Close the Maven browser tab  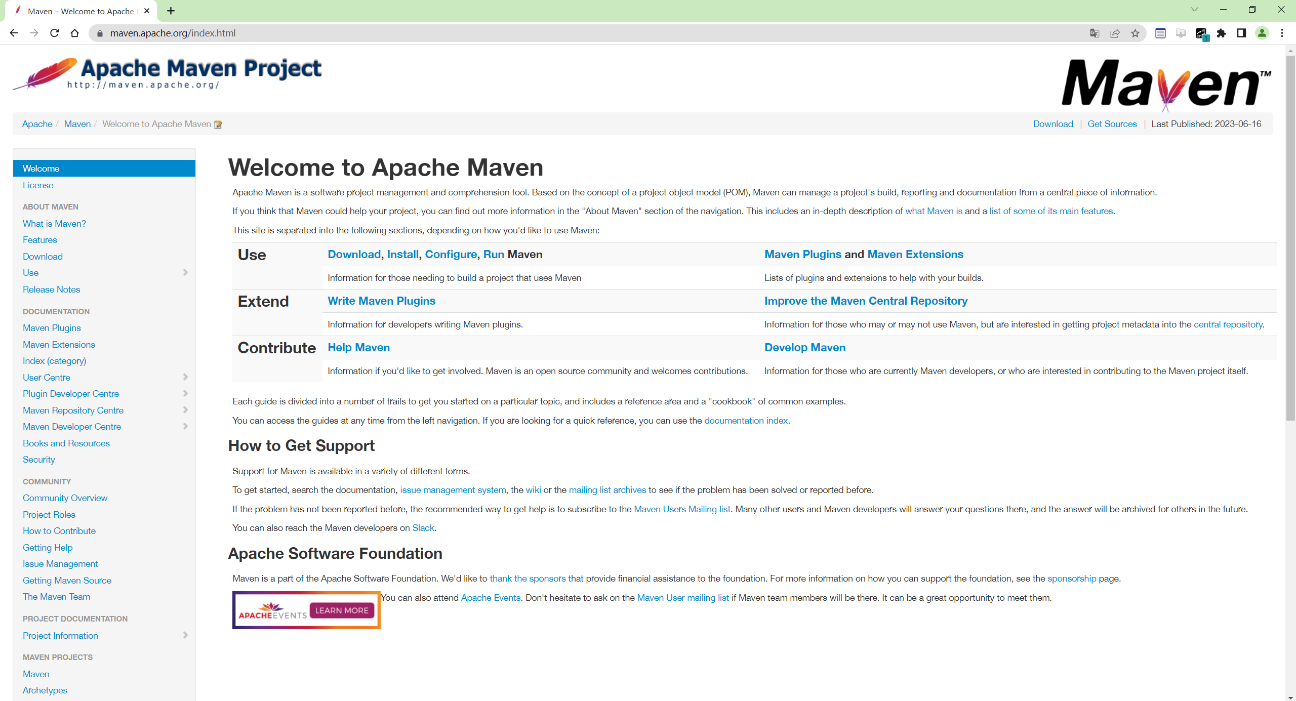click(x=147, y=11)
